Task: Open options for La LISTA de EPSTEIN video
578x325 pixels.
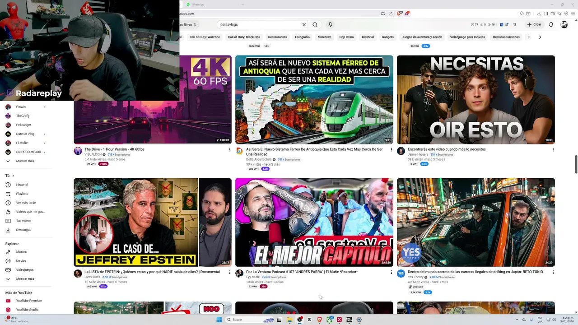Action: (x=229, y=273)
